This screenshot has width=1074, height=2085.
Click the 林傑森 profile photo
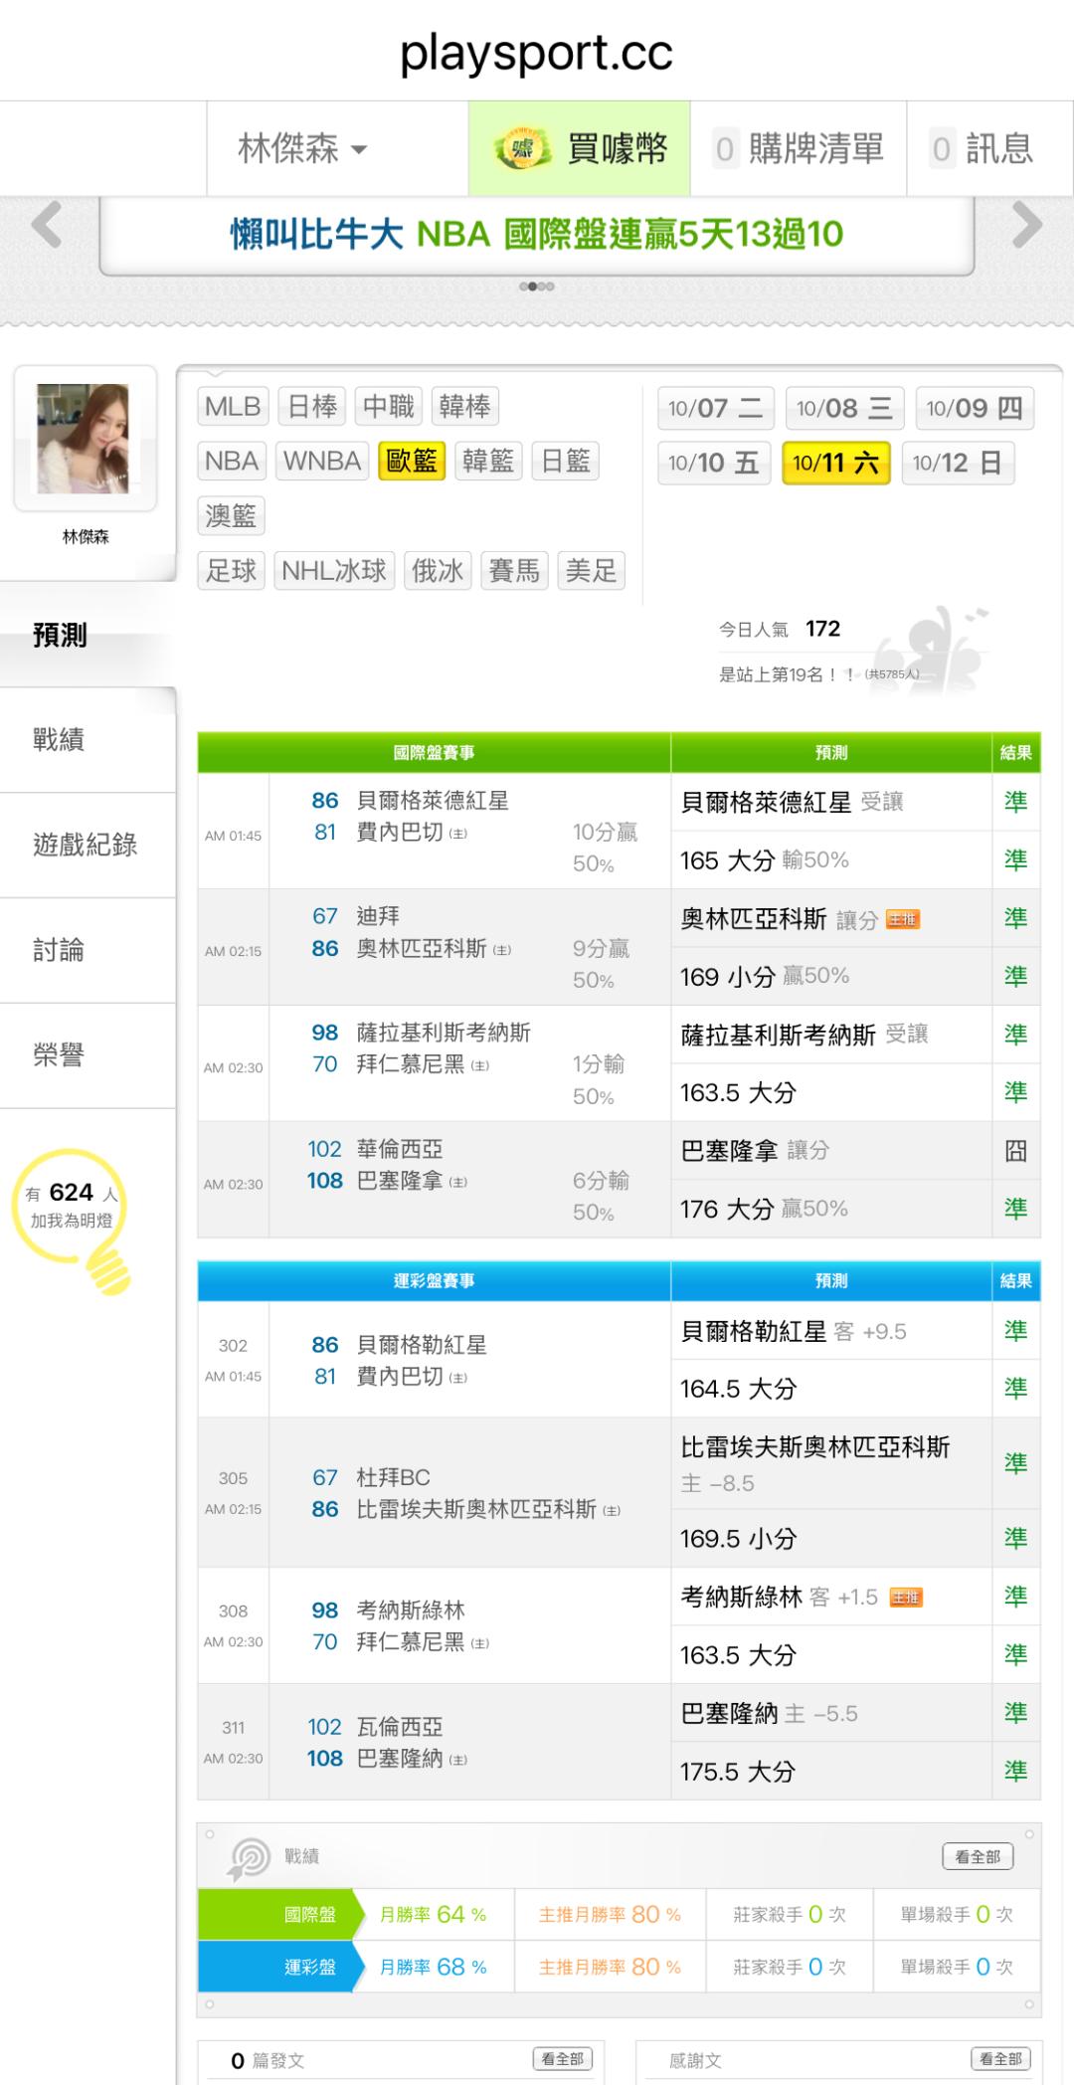(x=85, y=439)
